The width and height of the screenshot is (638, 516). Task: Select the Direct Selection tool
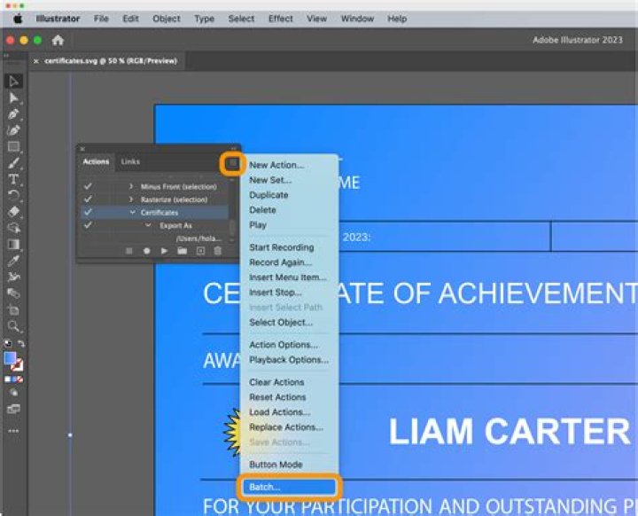13,98
